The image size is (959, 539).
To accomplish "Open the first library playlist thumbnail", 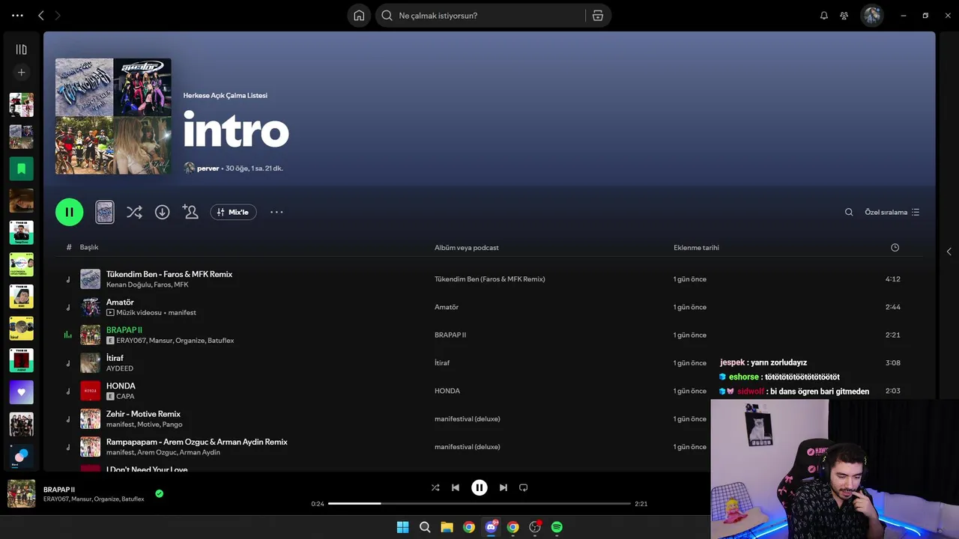I will [21, 105].
